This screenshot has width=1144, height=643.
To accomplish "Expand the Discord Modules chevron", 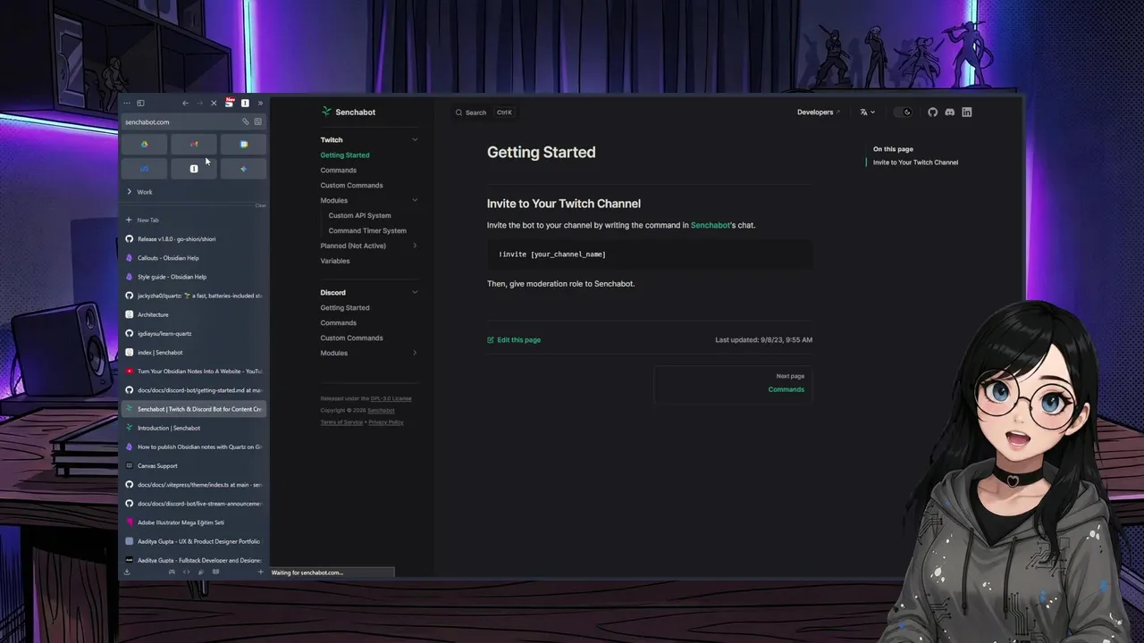I will pos(415,353).
